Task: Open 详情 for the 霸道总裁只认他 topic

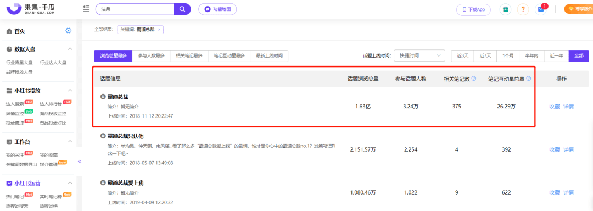Action: [568, 150]
